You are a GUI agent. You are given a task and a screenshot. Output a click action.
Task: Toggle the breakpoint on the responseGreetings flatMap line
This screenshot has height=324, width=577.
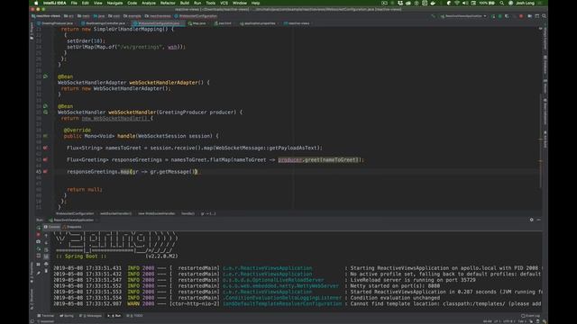point(45,160)
